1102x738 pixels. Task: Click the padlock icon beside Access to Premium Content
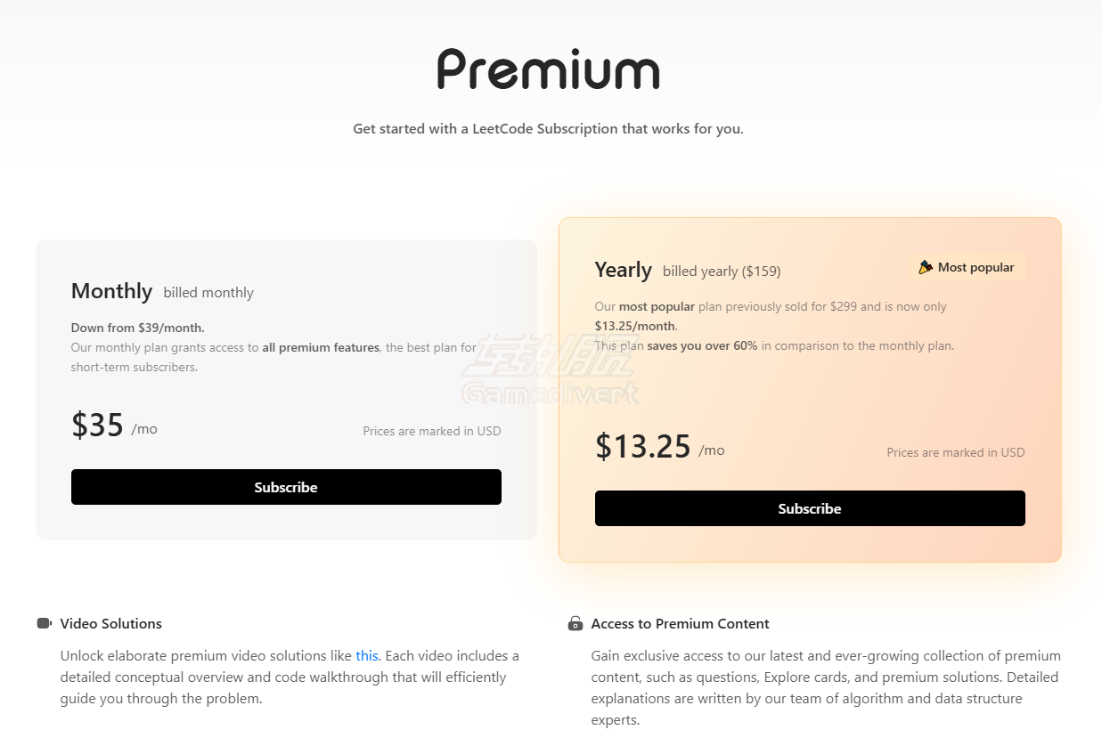[x=575, y=623]
